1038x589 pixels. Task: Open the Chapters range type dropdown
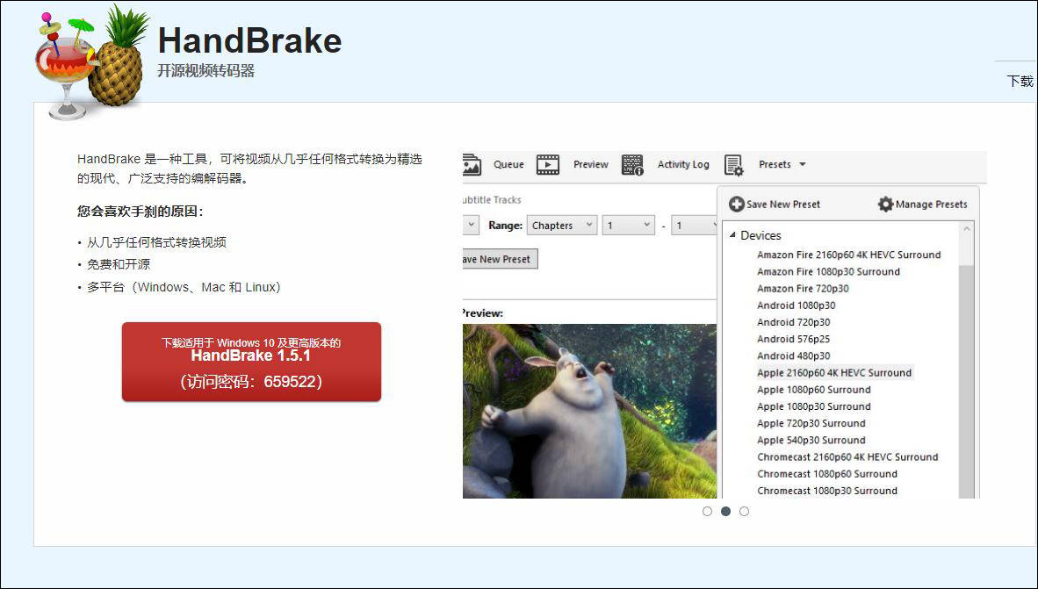[x=562, y=225]
